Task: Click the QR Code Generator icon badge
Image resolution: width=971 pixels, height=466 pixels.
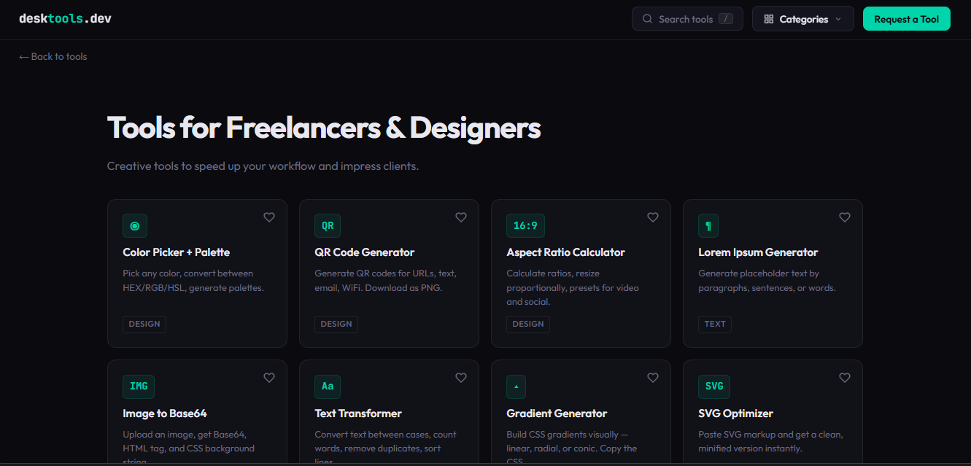Action: click(328, 225)
